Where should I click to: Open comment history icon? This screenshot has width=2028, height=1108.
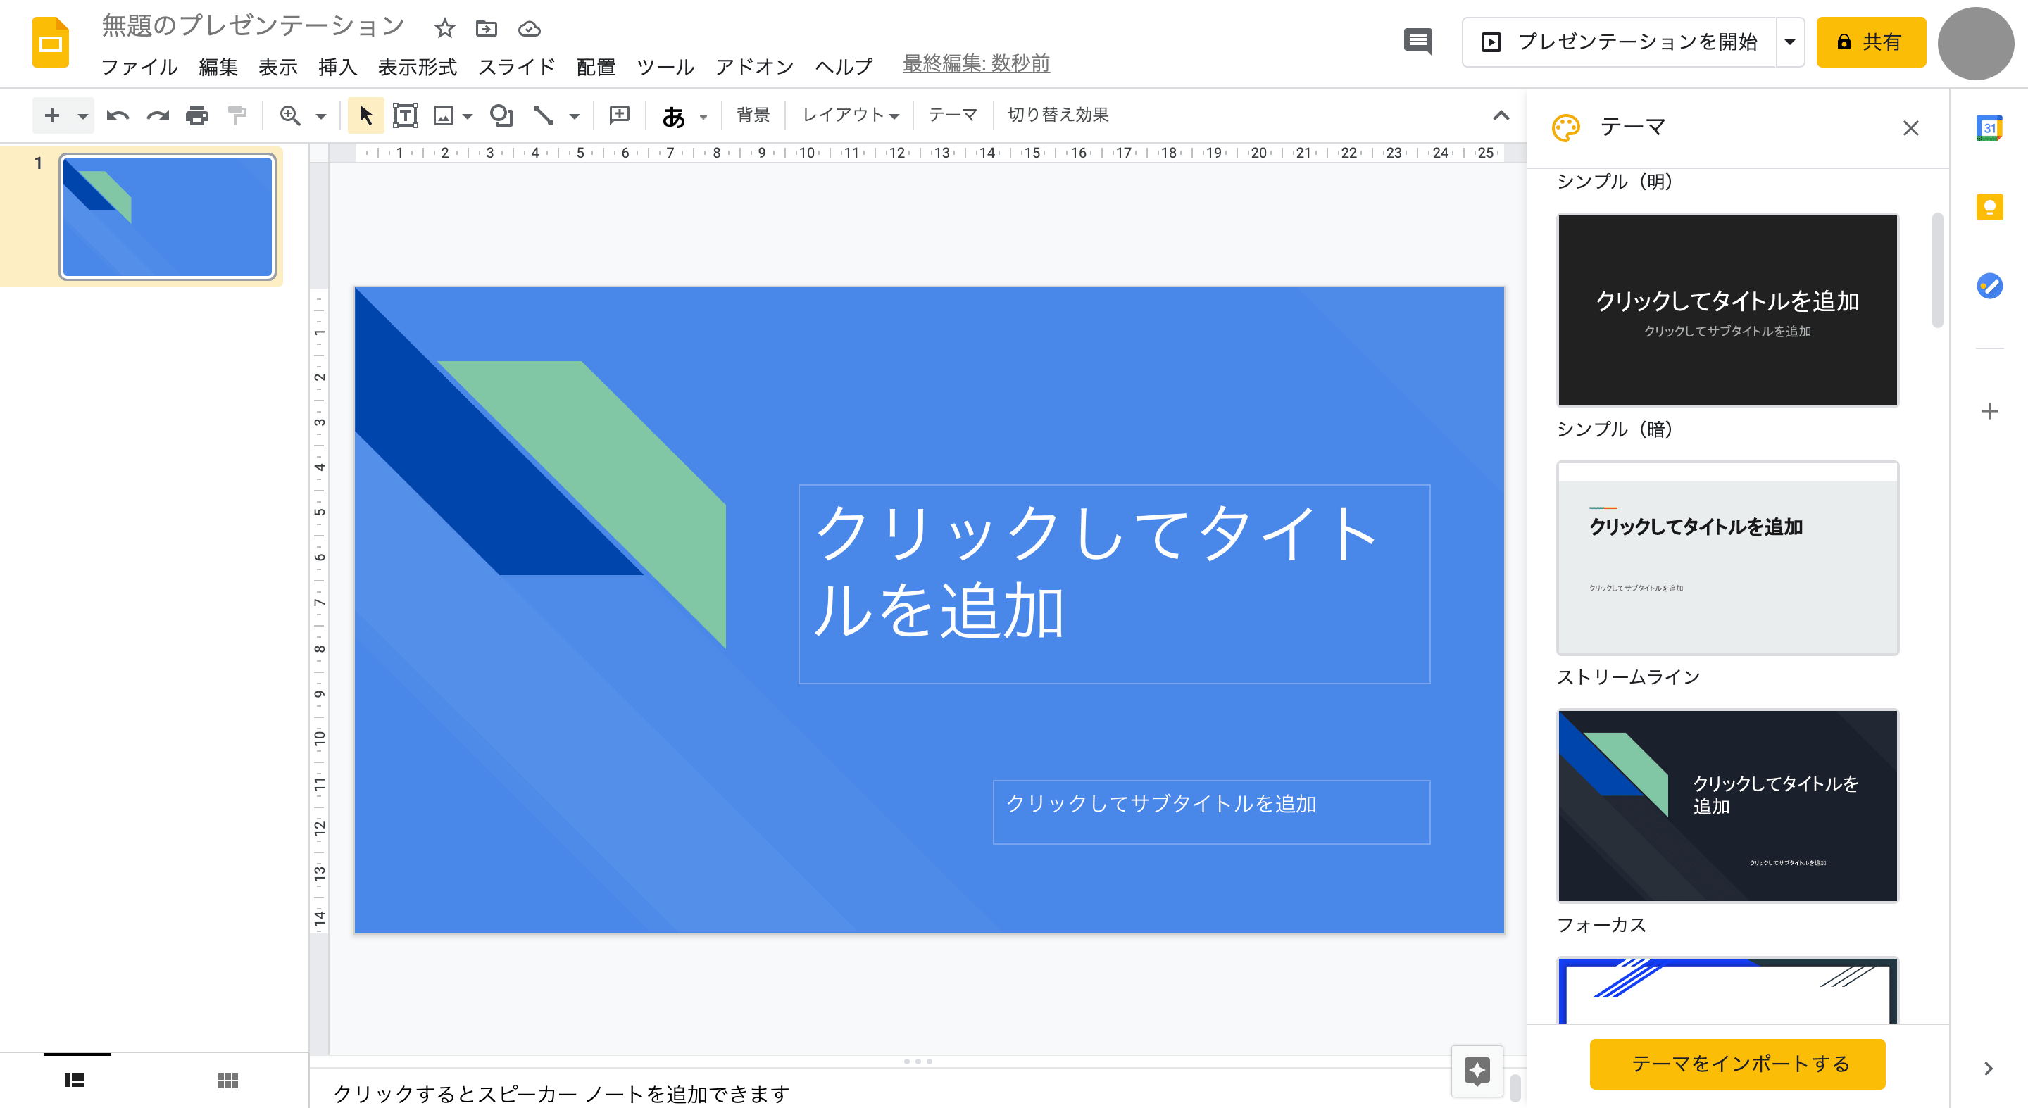coord(1418,42)
